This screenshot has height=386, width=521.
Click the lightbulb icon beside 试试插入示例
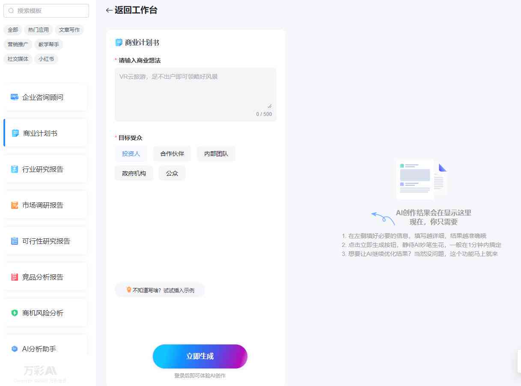point(128,290)
